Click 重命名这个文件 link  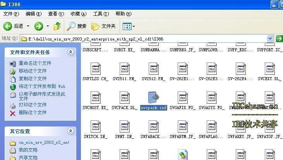pos(35,63)
